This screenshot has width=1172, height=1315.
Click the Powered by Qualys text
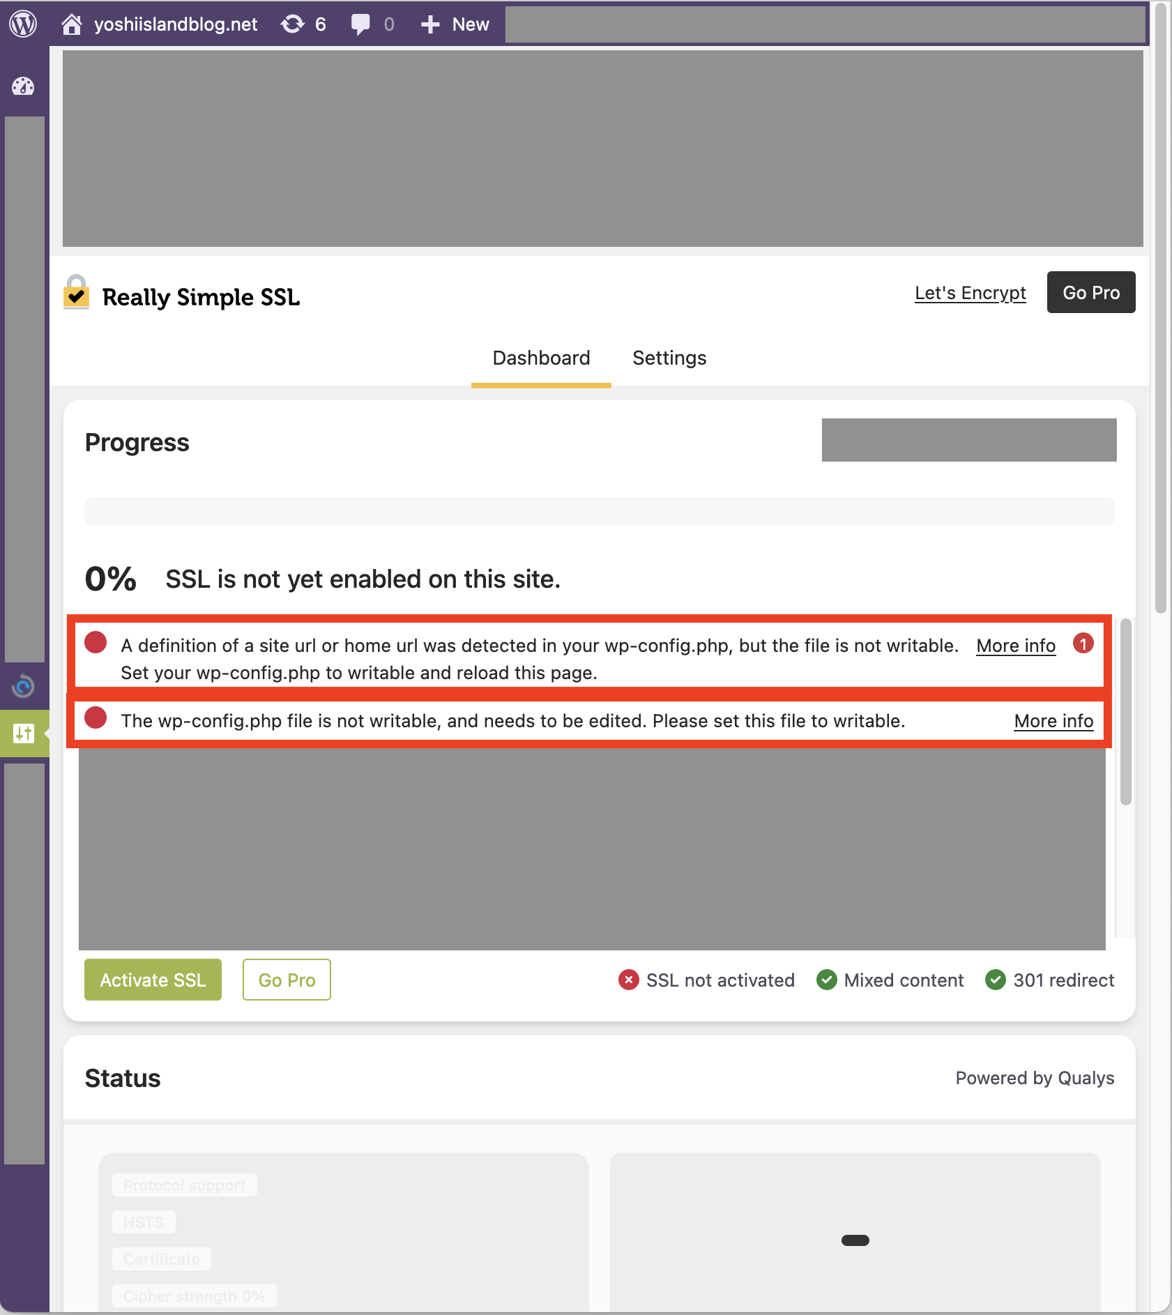click(1035, 1078)
